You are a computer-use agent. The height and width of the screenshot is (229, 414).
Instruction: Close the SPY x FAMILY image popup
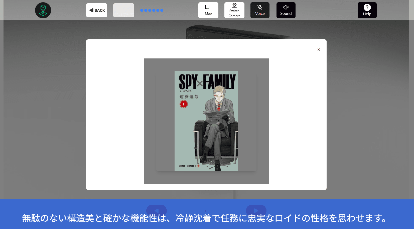coord(319,49)
